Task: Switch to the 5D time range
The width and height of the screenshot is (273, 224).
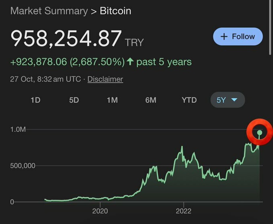Action: coord(74,100)
